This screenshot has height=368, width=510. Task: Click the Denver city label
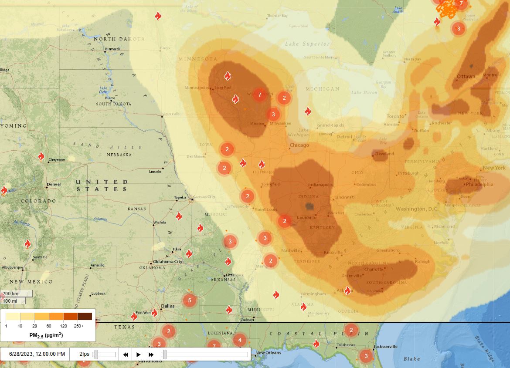(54, 184)
